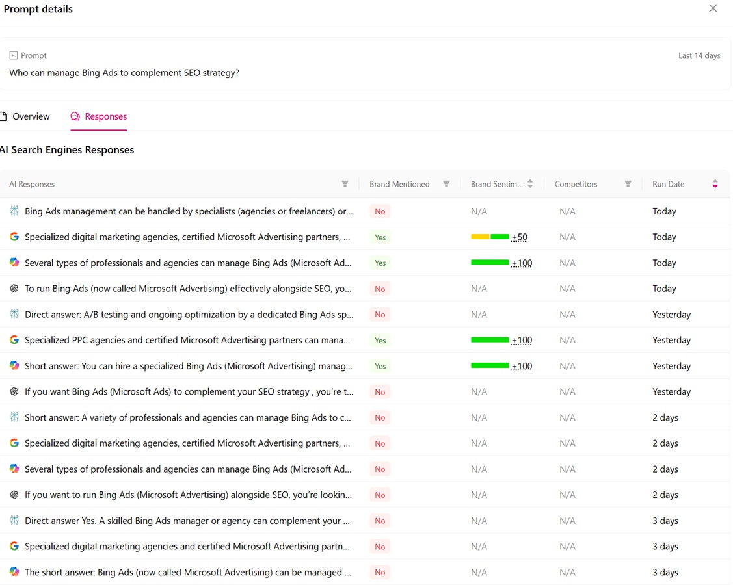Screen dimensions: 733x585
Task: Click Copilot icon on 'The short answer' row
Action: (14, 572)
